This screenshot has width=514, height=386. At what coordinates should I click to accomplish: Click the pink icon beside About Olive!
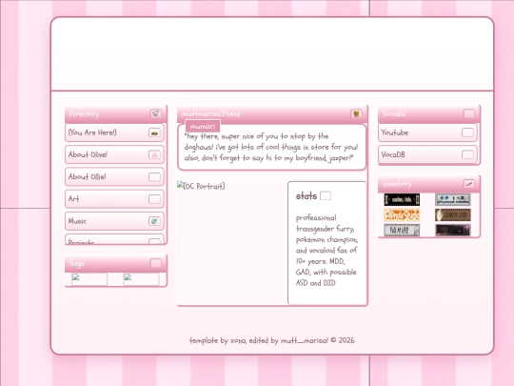point(154,154)
